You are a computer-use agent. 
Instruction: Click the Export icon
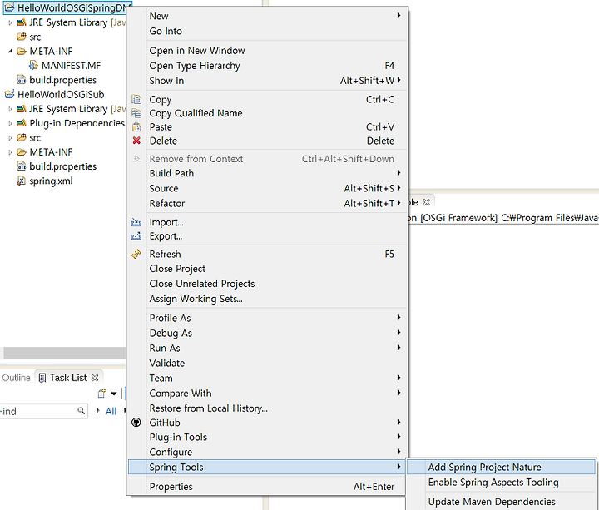point(136,236)
